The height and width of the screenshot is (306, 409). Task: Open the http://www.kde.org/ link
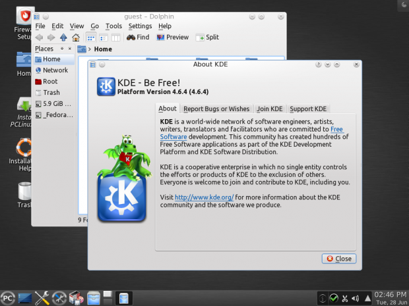[x=204, y=197]
